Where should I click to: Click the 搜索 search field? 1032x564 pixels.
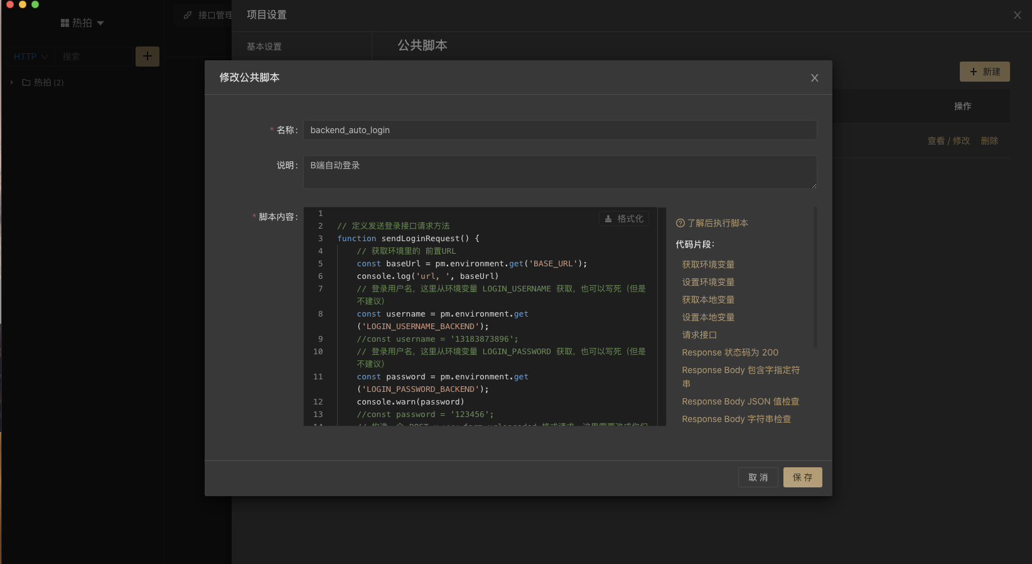tap(94, 57)
